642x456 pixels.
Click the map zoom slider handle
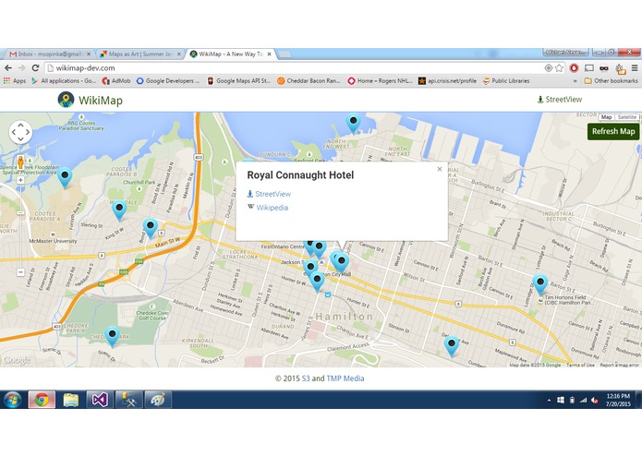20,213
